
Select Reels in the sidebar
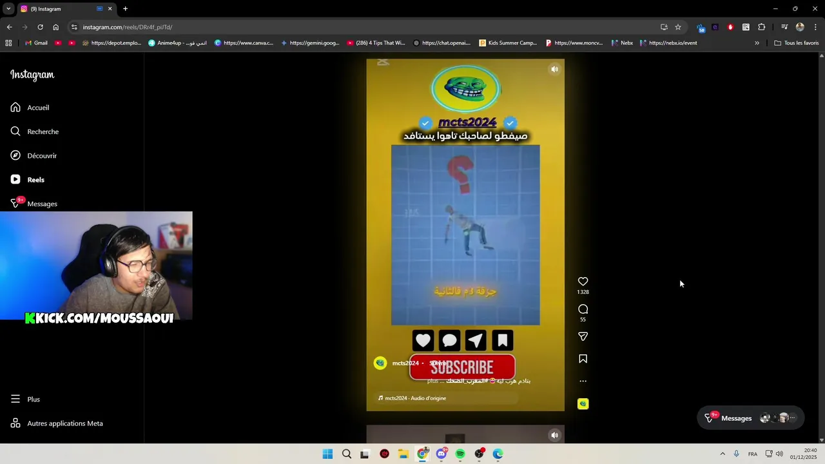pyautogui.click(x=27, y=180)
